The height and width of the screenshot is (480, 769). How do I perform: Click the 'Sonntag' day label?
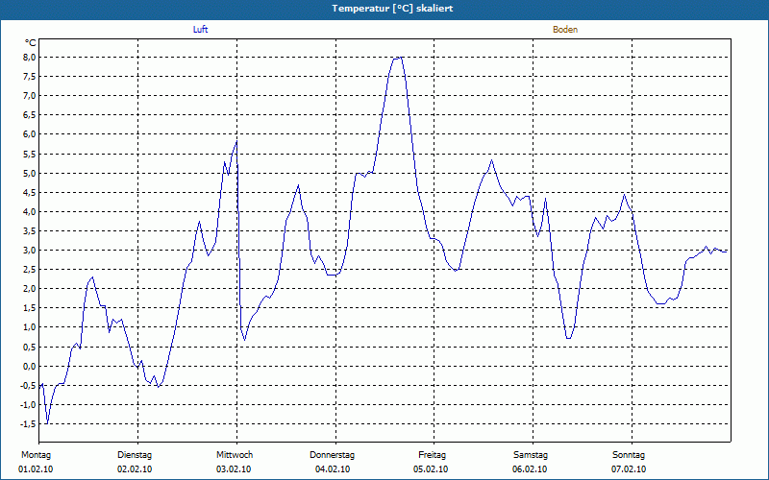629,455
